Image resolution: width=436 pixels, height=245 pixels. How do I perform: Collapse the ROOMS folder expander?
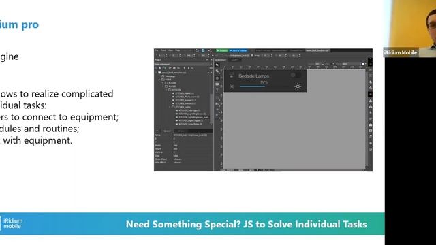[x=163, y=86]
